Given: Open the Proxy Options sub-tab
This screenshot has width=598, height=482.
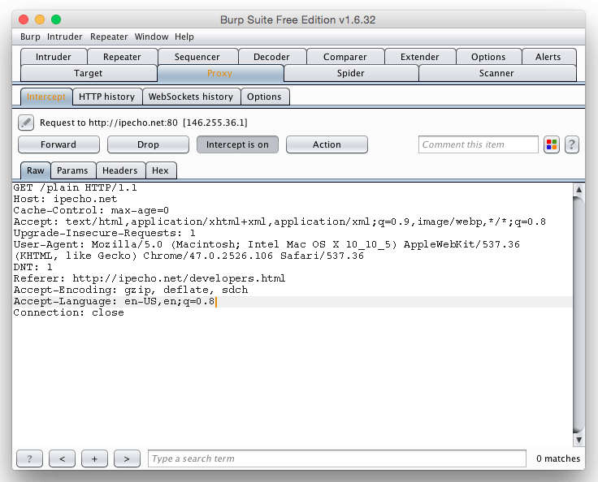Looking at the screenshot, I should coord(264,97).
